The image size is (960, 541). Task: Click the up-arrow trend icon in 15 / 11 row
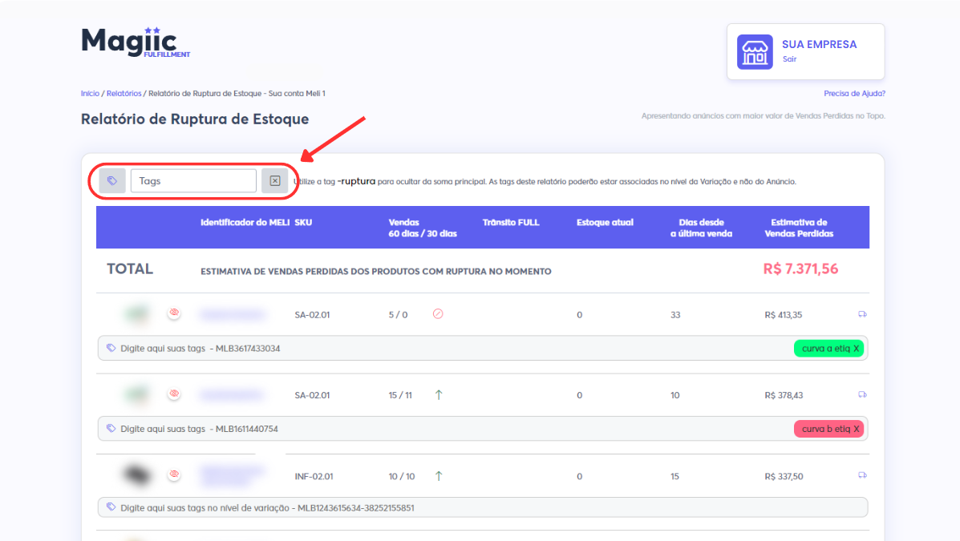tap(439, 395)
